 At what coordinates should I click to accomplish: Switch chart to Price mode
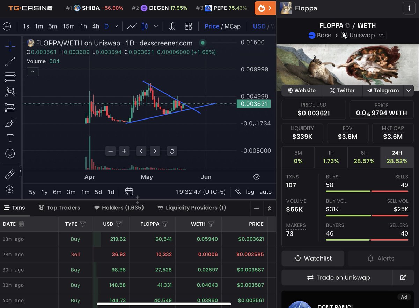coord(212,26)
